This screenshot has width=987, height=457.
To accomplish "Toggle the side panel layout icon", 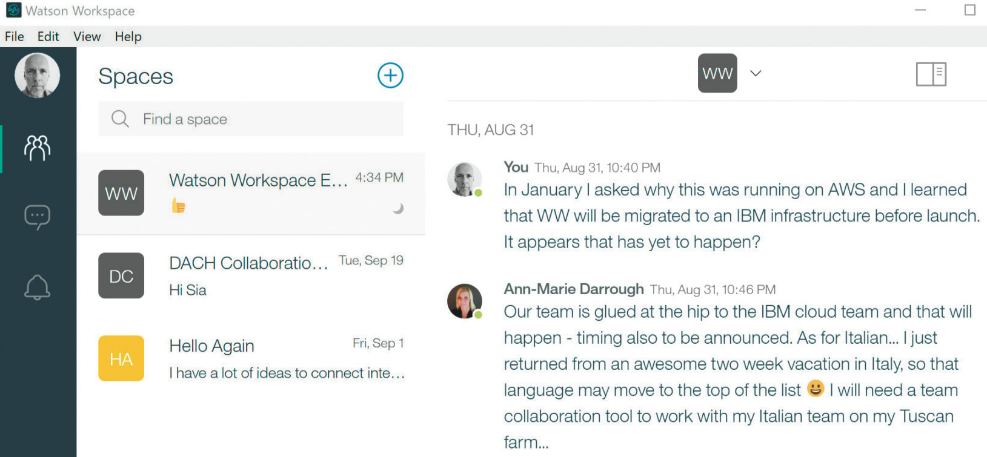I will pos(931,74).
